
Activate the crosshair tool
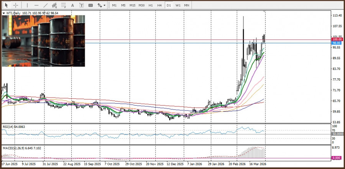tap(16, 5)
